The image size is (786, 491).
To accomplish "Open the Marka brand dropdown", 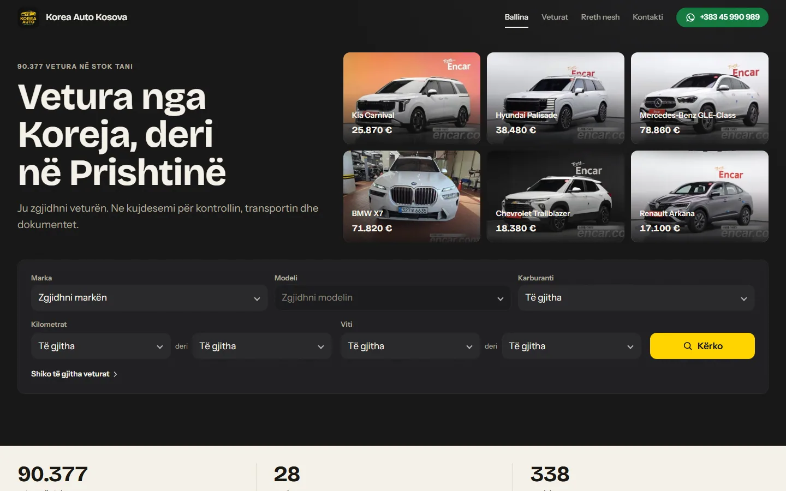I will click(149, 298).
